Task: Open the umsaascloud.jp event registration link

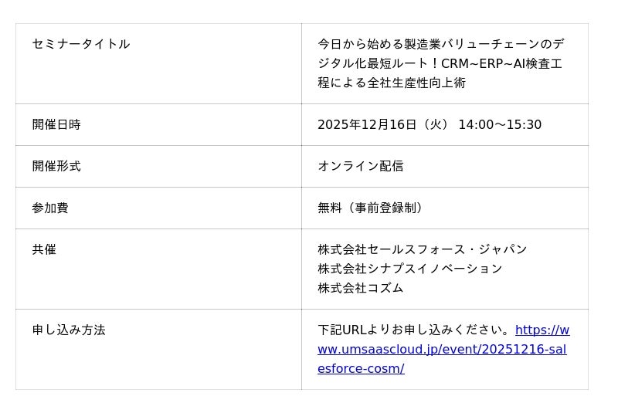Action: 442,350
